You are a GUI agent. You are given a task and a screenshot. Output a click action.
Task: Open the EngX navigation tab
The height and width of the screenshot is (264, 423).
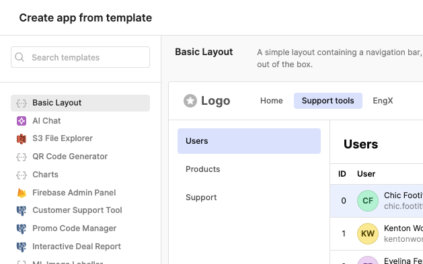pos(383,101)
